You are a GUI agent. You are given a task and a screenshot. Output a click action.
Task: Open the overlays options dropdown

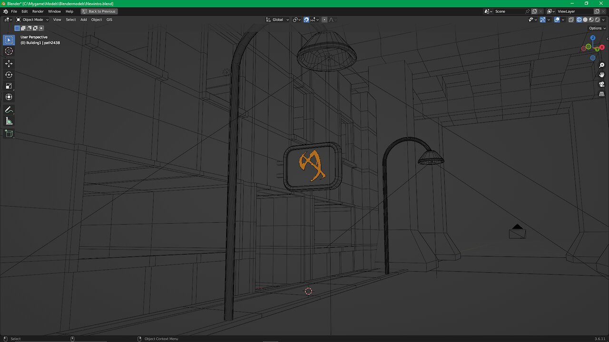click(563, 19)
